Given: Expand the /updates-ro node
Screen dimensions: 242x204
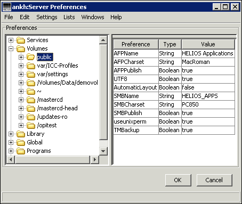Looking at the screenshot, I should pyautogui.click(x=21, y=117).
